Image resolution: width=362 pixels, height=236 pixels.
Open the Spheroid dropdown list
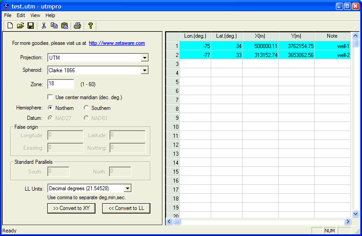click(144, 70)
